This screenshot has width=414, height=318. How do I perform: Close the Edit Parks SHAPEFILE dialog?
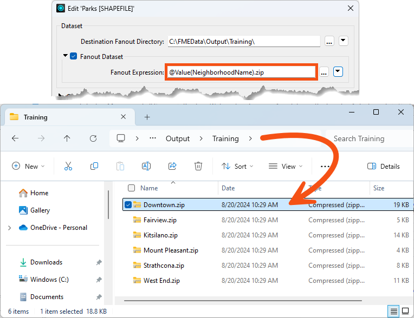coord(351,8)
